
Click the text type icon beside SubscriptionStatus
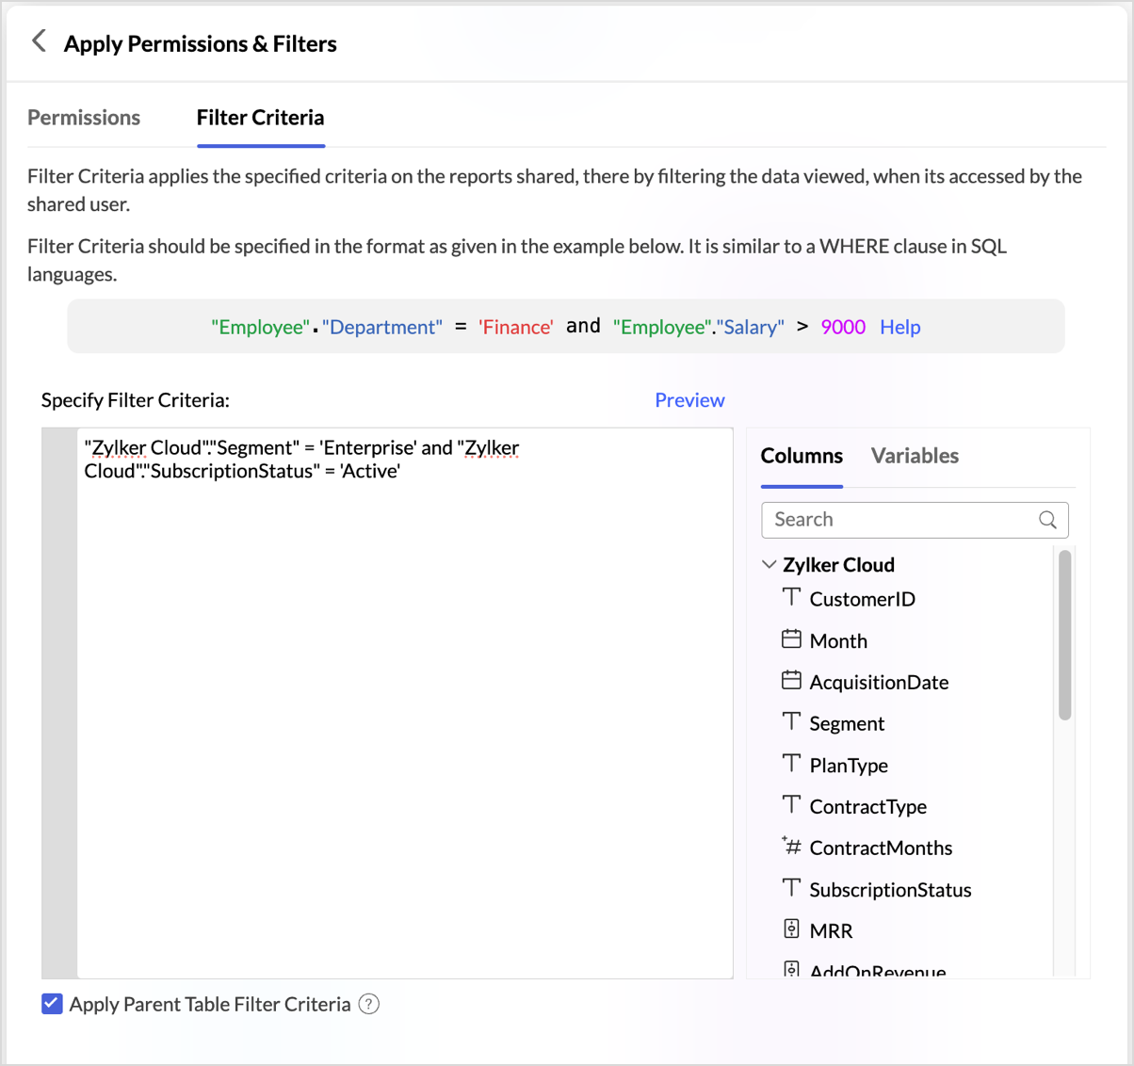(791, 887)
